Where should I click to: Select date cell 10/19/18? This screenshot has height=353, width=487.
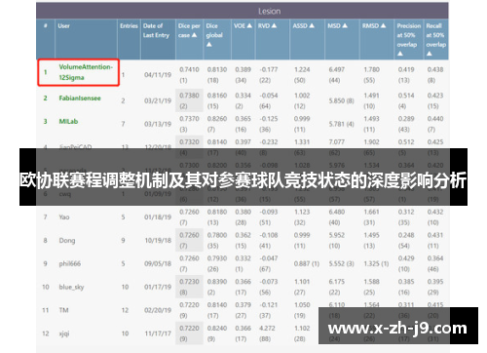[x=158, y=241]
